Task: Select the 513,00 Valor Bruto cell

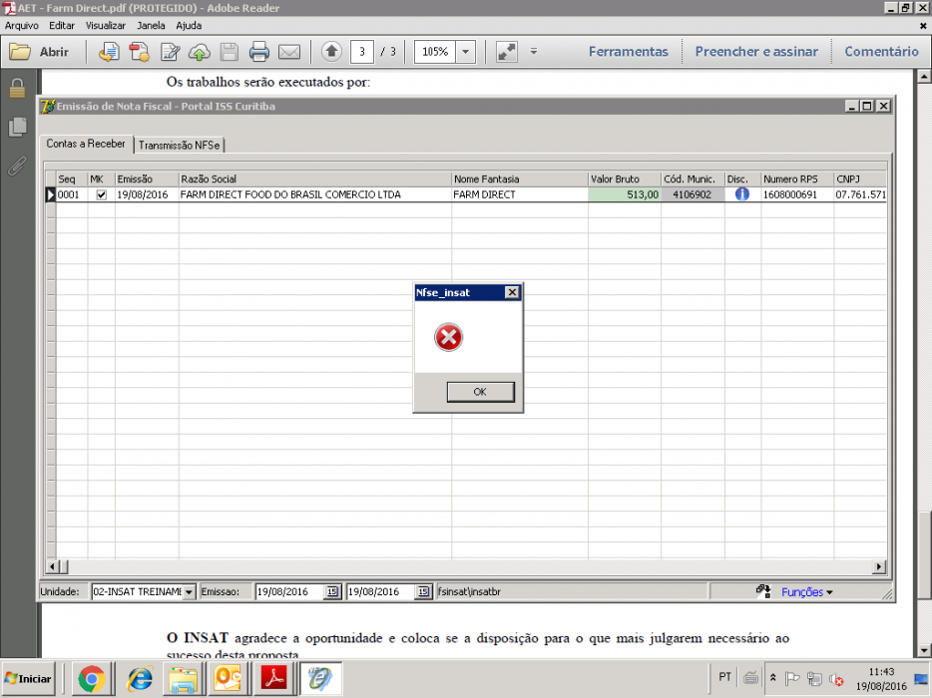Action: [x=624, y=194]
